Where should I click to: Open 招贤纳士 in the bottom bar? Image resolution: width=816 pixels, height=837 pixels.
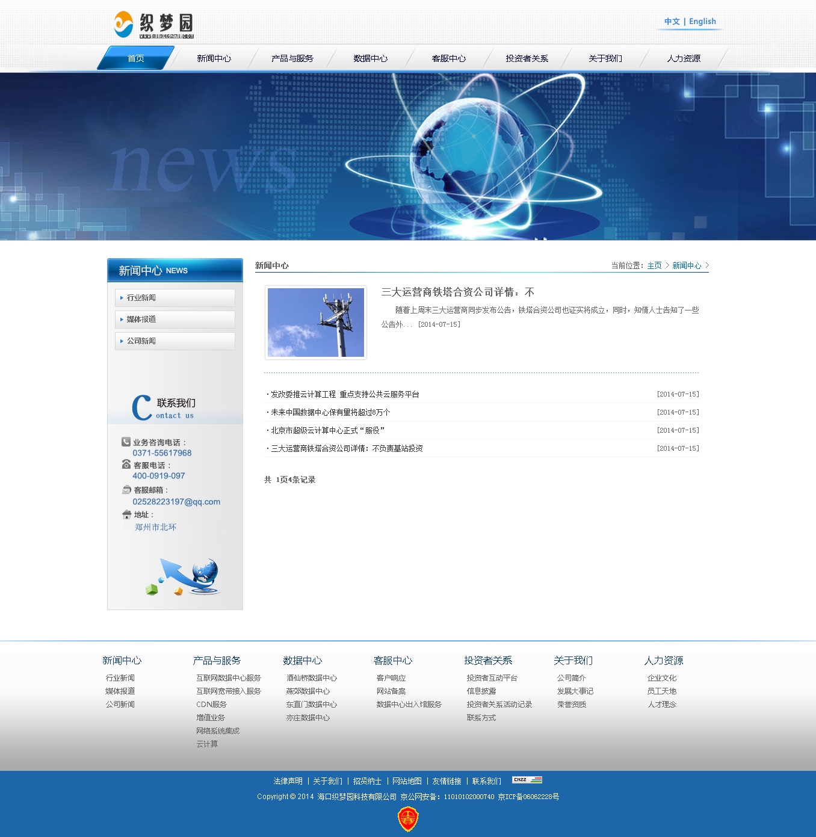[367, 781]
